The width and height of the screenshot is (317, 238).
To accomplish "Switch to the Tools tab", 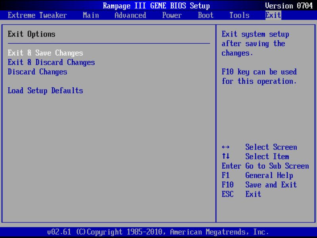I will 239,15.
